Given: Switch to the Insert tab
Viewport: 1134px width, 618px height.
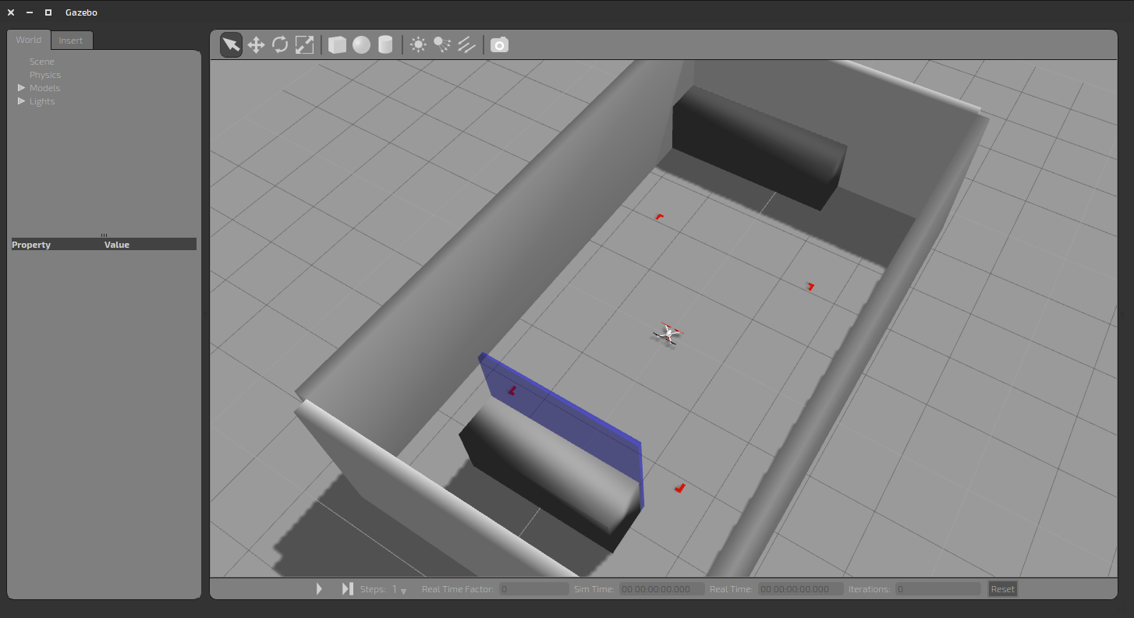Looking at the screenshot, I should coord(71,41).
